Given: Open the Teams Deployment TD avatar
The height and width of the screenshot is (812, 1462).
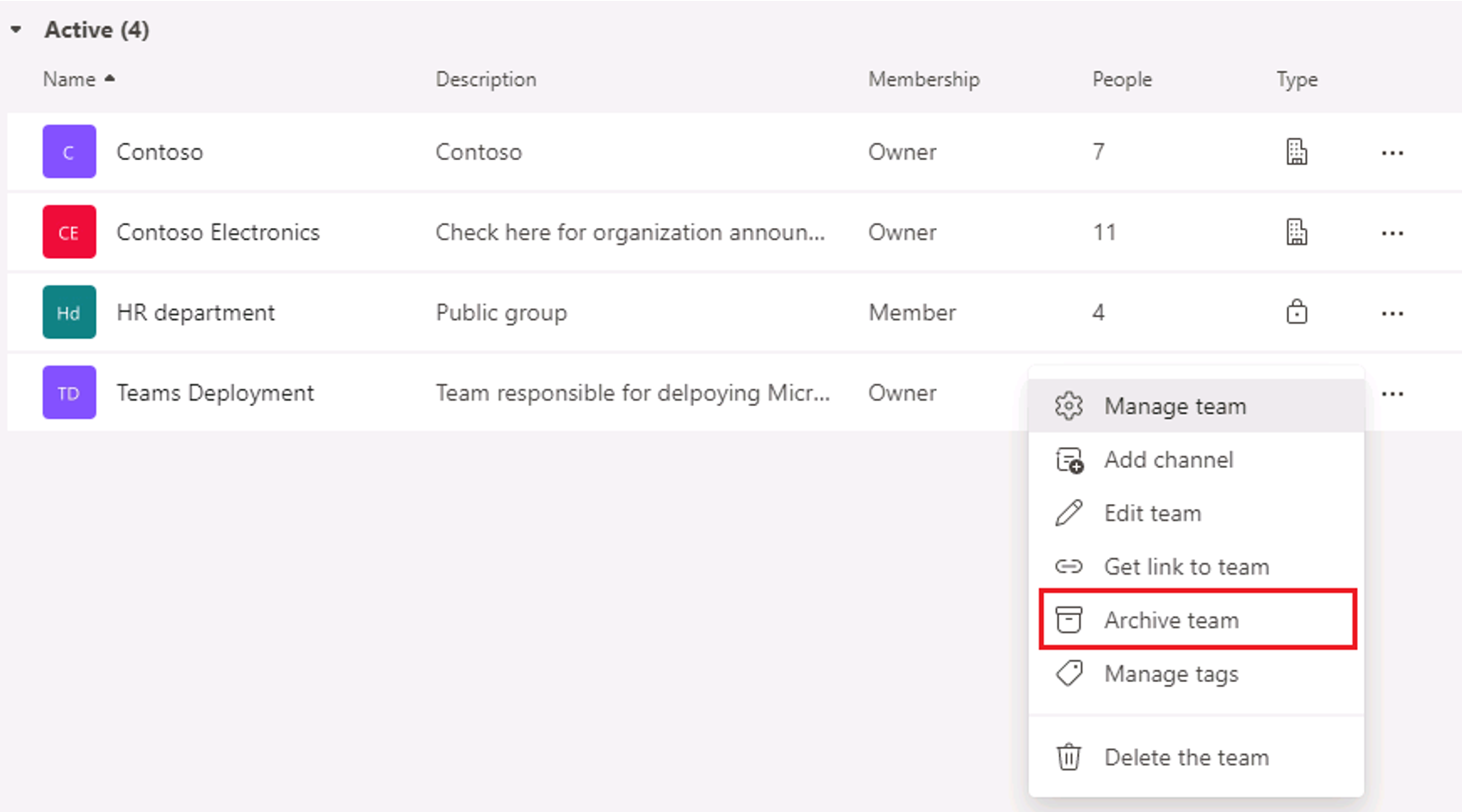Looking at the screenshot, I should [x=69, y=393].
